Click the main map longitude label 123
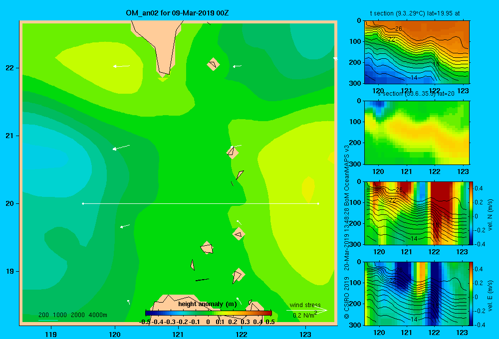The height and width of the screenshot is (339, 499). (305, 334)
